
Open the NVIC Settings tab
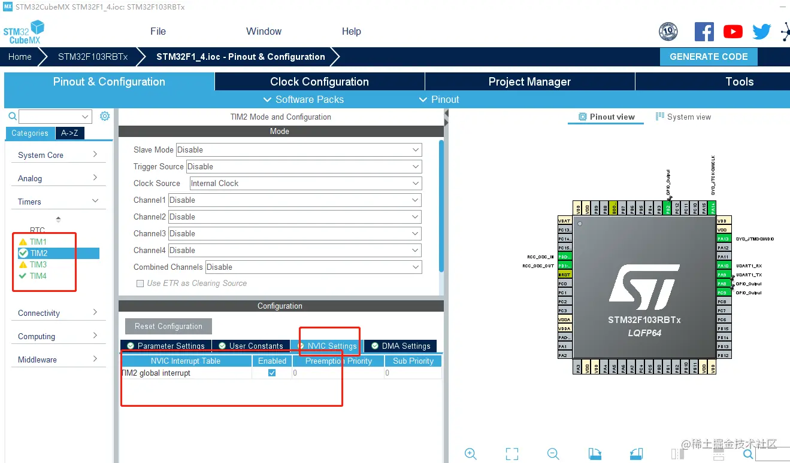click(327, 346)
